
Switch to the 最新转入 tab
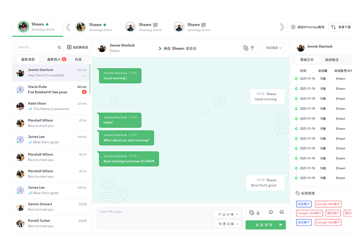(x=54, y=59)
